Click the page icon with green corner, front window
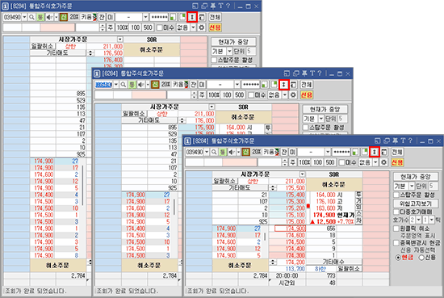Viewport: 444px width, 298px height. (x=365, y=152)
